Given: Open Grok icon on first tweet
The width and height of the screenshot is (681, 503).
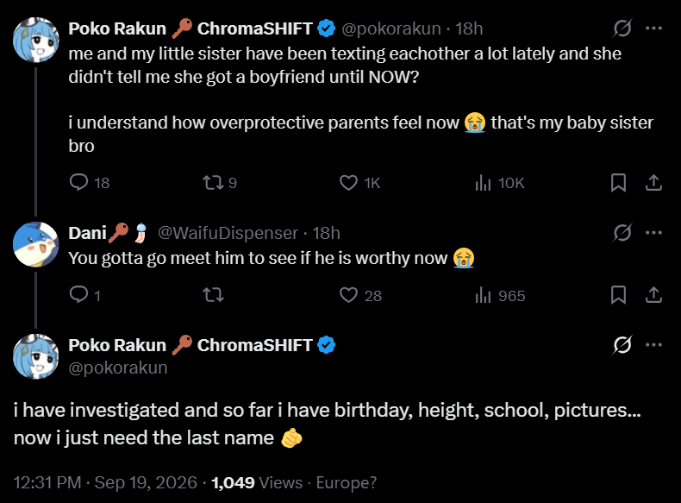Looking at the screenshot, I should click(622, 28).
